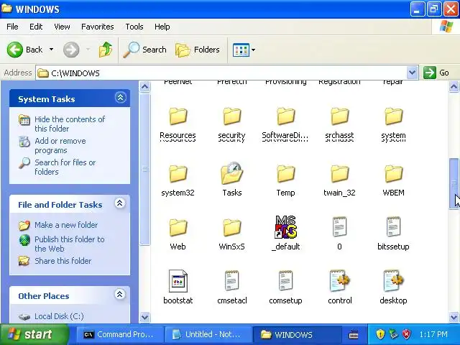This screenshot has width=460, height=345.
Task: Click the yellow security shield tray icon
Action: point(380,333)
